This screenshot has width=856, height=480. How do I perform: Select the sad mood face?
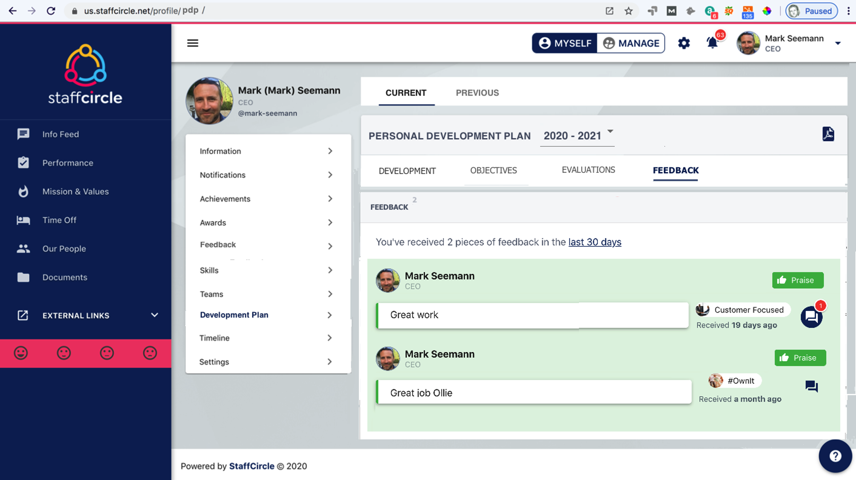(150, 353)
